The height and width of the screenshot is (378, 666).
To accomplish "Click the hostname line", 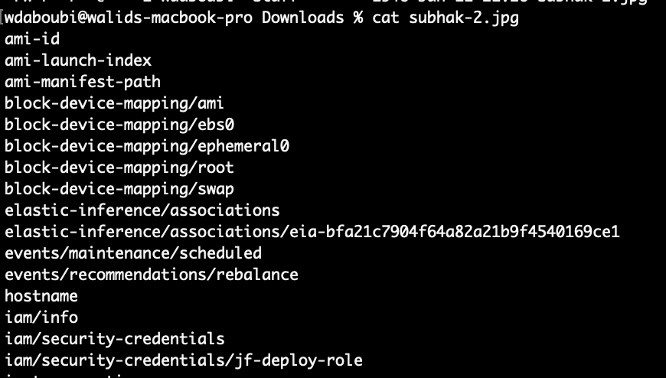I will (41, 295).
